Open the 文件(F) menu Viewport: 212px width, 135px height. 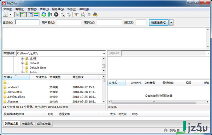point(8,9)
